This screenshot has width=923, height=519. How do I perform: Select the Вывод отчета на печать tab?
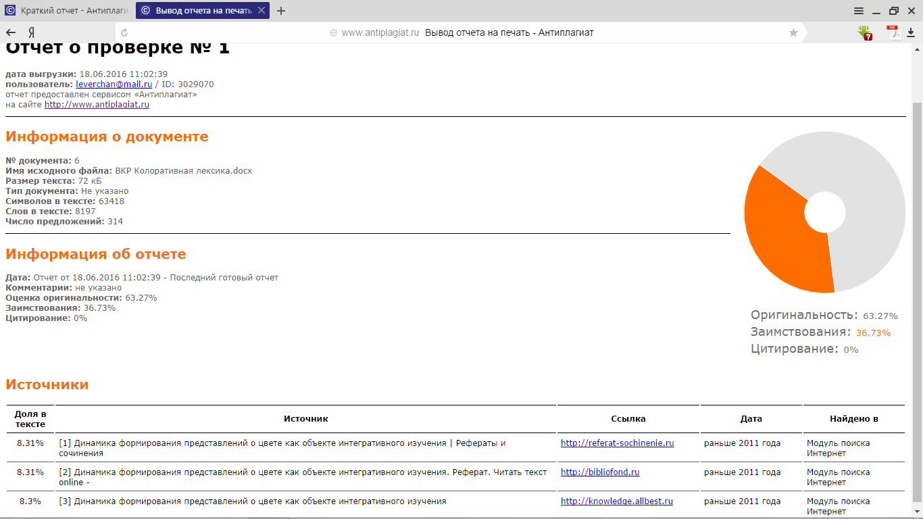[196, 11]
